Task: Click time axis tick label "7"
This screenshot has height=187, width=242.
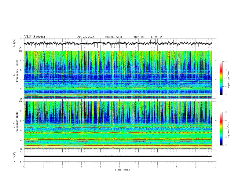Action: click(x=158, y=167)
